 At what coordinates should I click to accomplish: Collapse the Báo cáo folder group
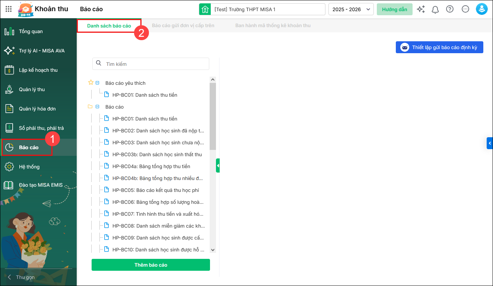click(98, 106)
